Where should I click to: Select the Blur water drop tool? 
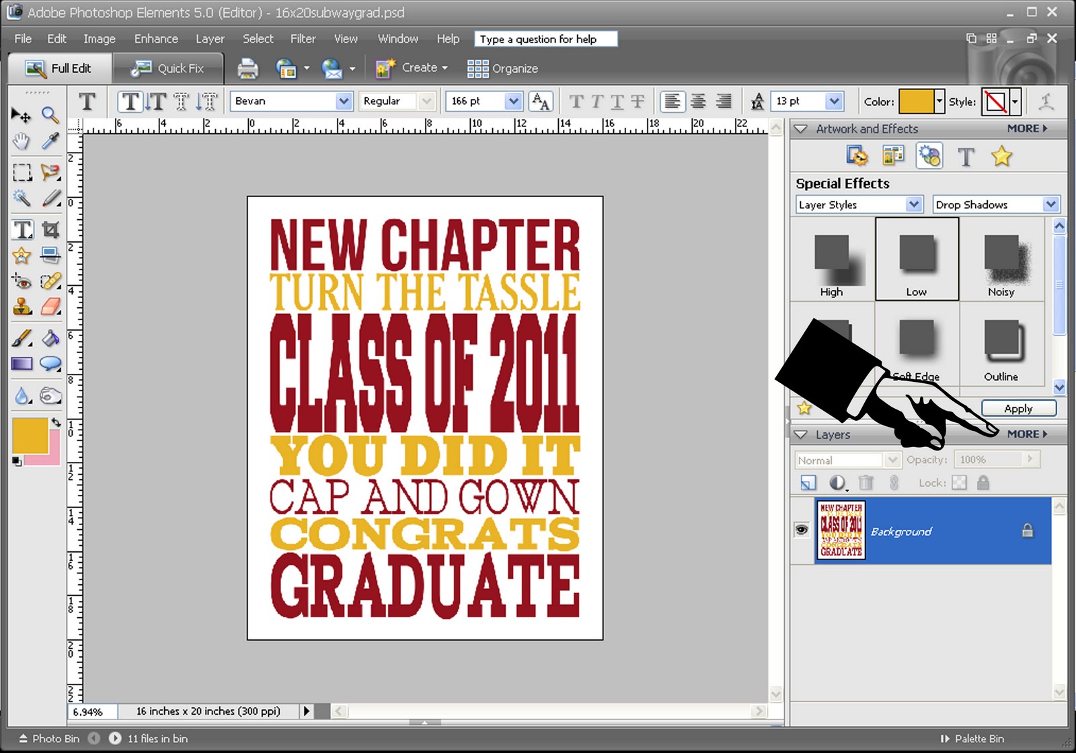22,396
